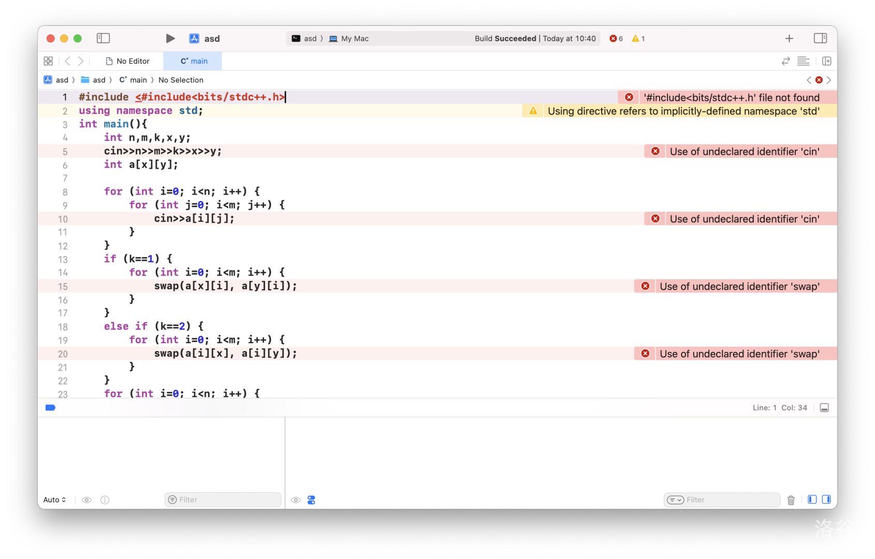Open the related items grid menu
This screenshot has width=875, height=559.
click(48, 61)
